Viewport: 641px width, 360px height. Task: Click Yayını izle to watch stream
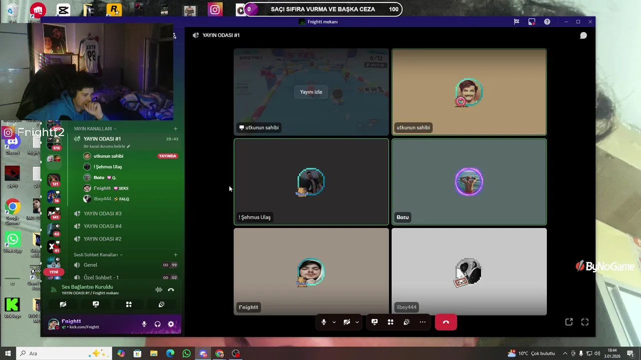point(311,92)
